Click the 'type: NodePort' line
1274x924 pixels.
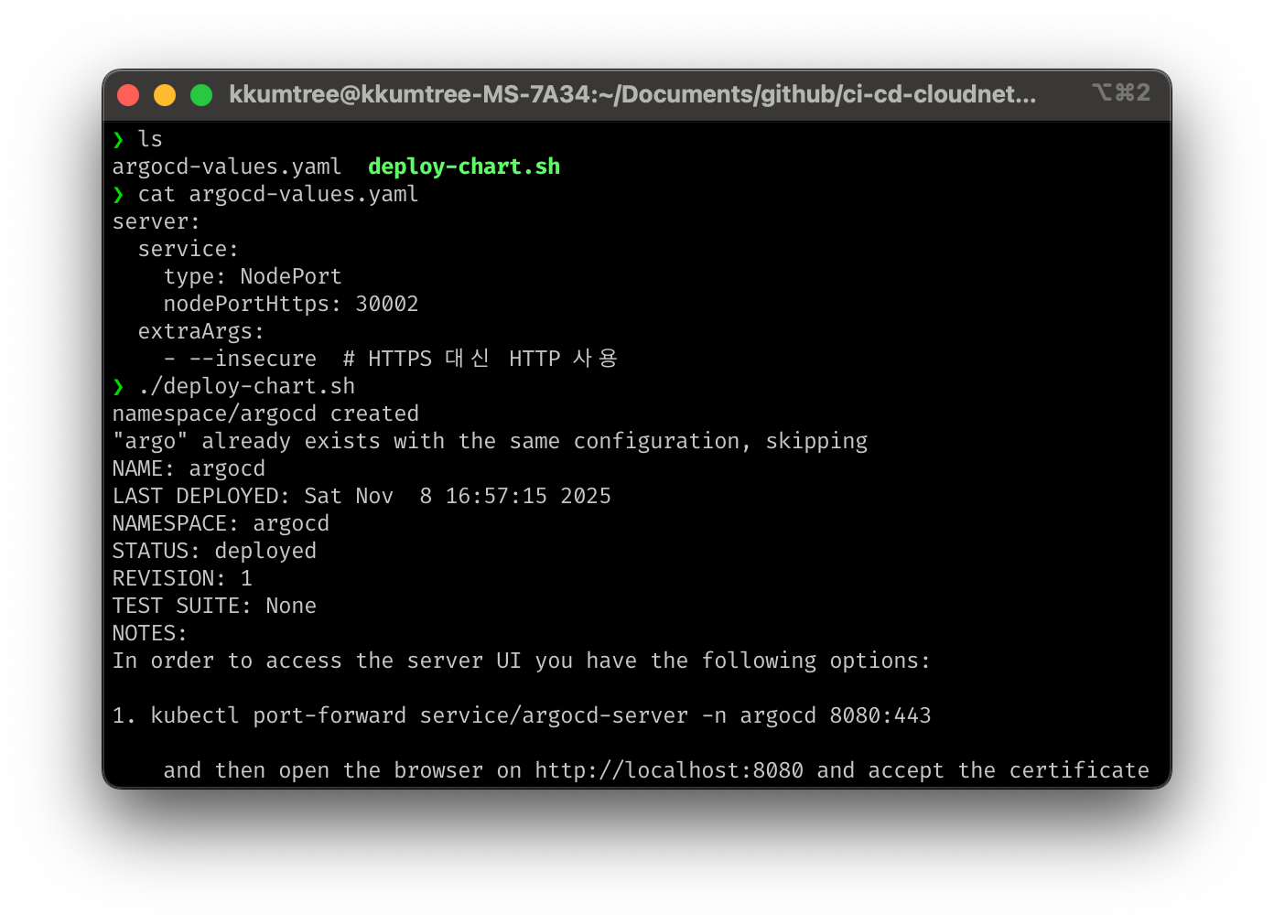253,276
